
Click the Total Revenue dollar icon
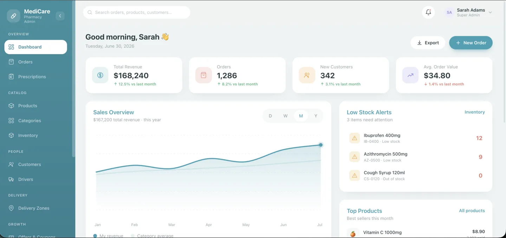point(100,75)
